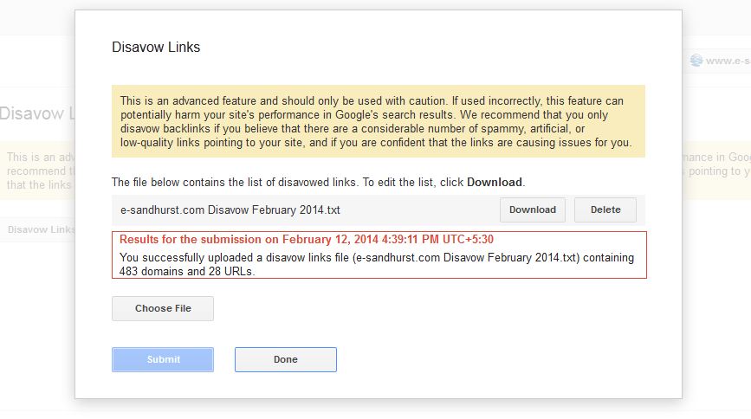This screenshot has width=751, height=419.
Task: Delete the uploaded disavow file
Action: pos(605,209)
